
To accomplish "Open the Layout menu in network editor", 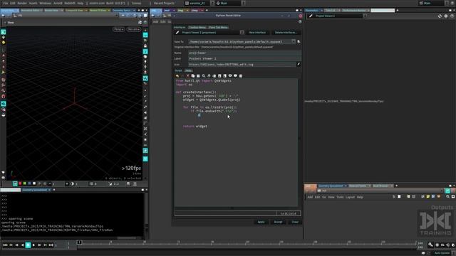I will (x=350, y=197).
